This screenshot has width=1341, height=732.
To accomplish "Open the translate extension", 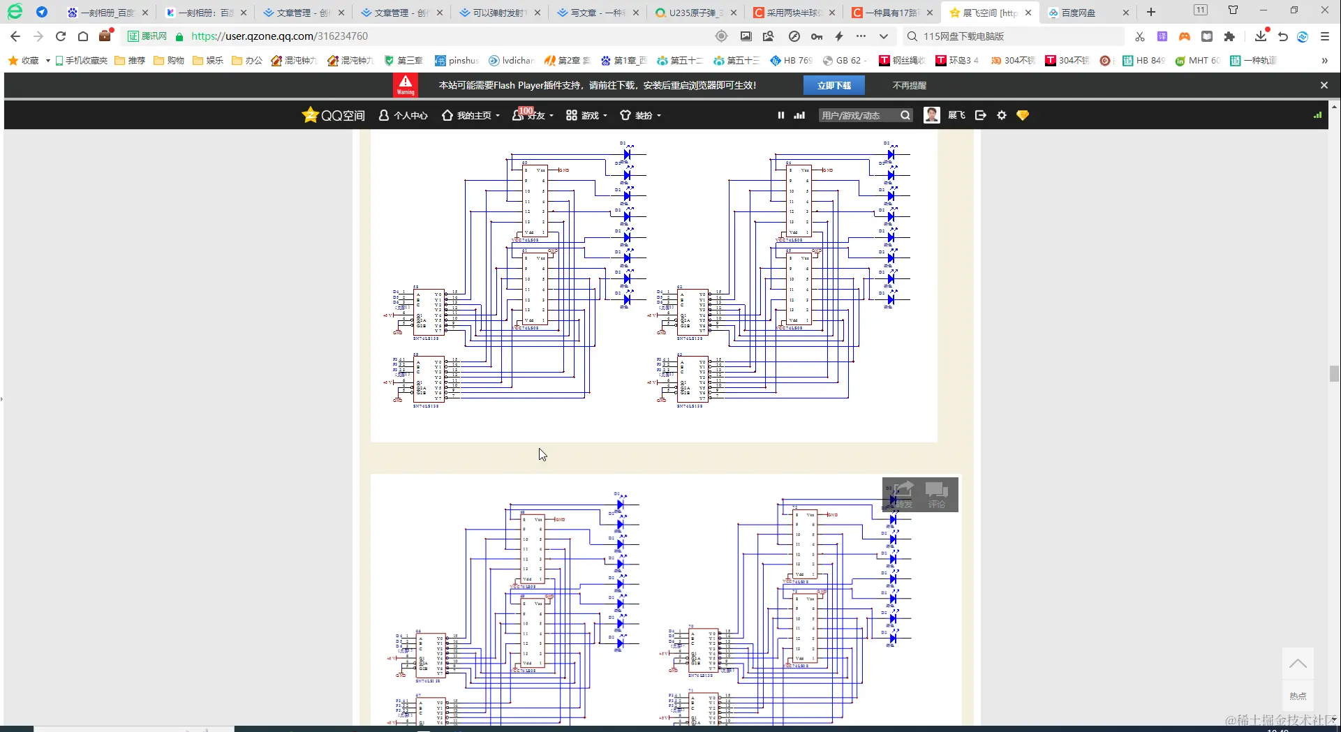I will pyautogui.click(x=1162, y=36).
